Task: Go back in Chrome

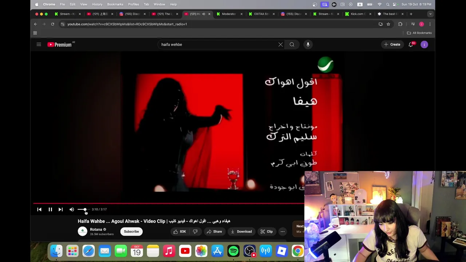Action: (36, 24)
